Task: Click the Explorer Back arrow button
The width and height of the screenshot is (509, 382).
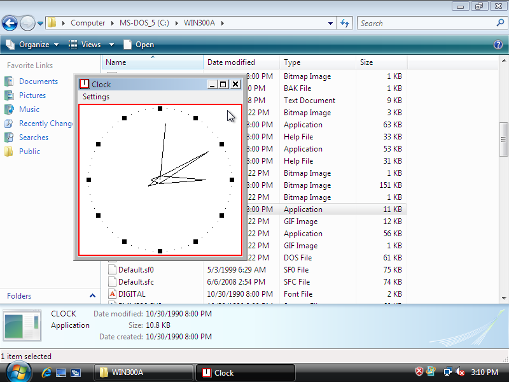Action: pyautogui.click(x=10, y=24)
